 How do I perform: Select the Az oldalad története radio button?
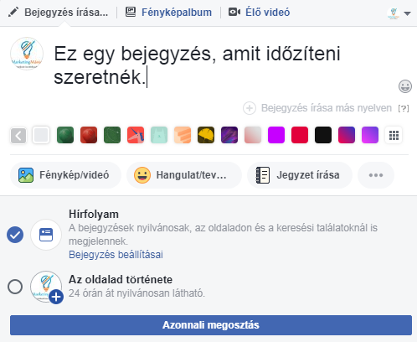point(15,287)
